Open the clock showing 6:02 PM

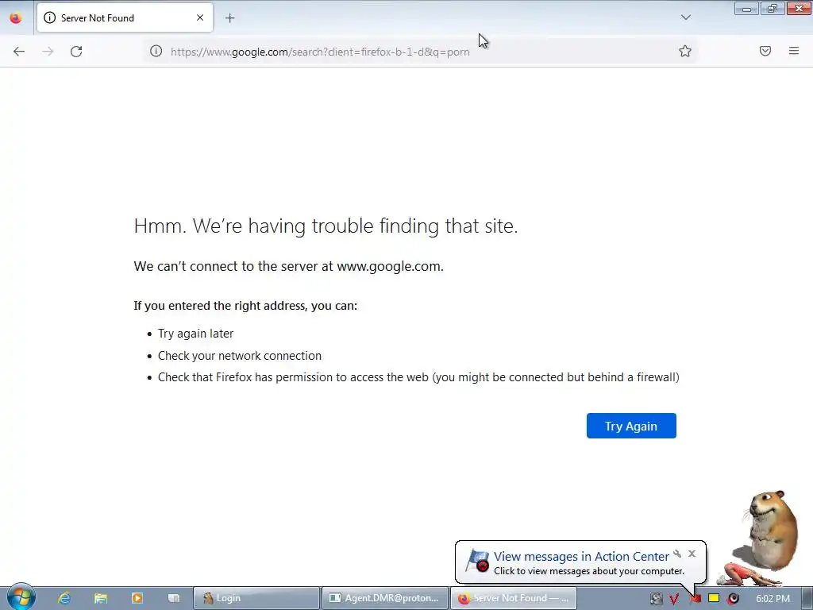pos(773,599)
